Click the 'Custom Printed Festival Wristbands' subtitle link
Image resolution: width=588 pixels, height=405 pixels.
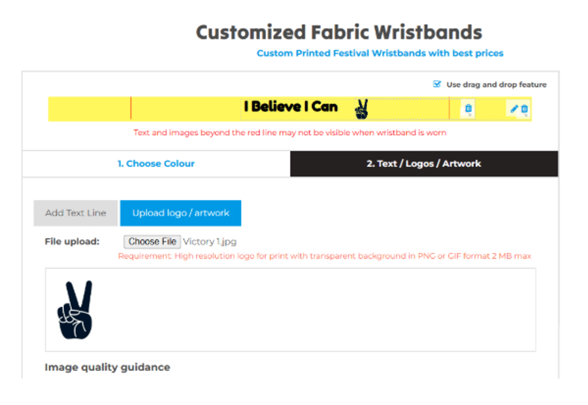[380, 53]
